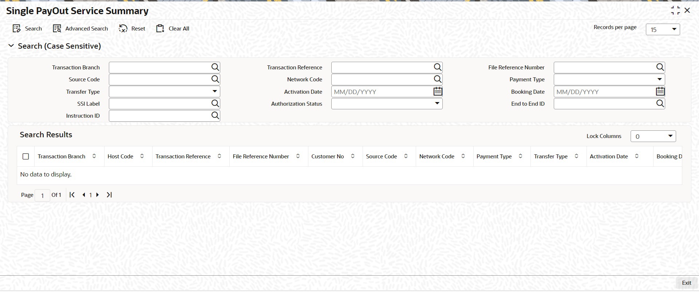Screen dimensions: 699x292
Task: Open Activation Date calendar picker
Action: 438,92
